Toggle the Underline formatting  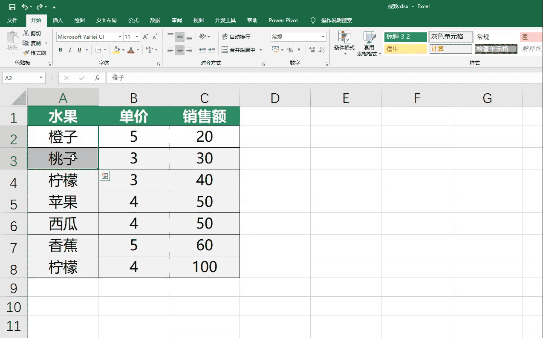(79, 50)
